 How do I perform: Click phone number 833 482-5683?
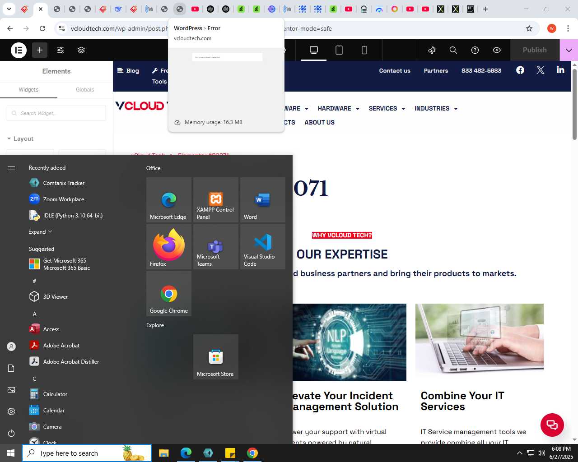tap(481, 71)
